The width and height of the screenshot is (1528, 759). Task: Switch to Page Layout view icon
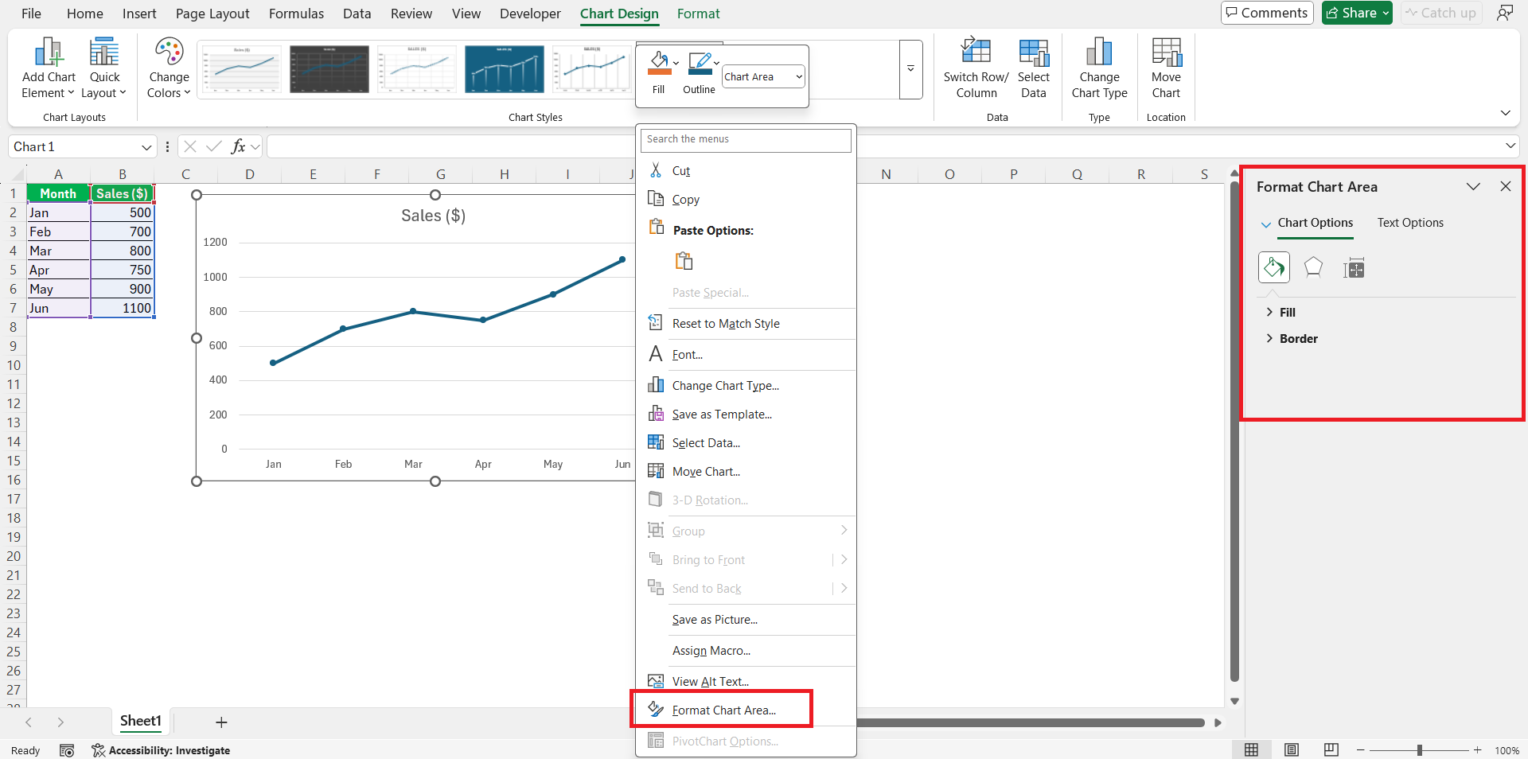1291,750
